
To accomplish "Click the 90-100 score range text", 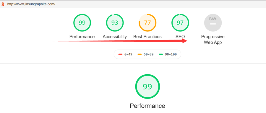I will [171, 54].
